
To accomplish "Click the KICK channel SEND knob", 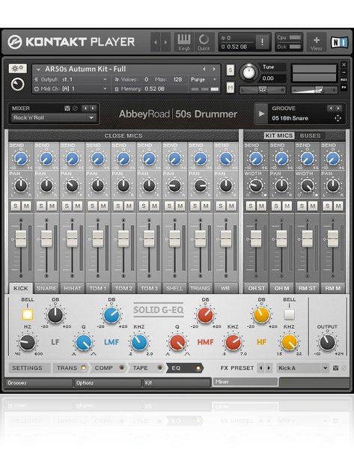I will click(21, 159).
